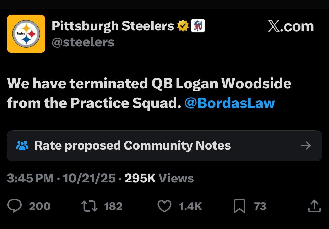The image size is (329, 229).
Task: Open the @steelers handle
Action: point(83,42)
